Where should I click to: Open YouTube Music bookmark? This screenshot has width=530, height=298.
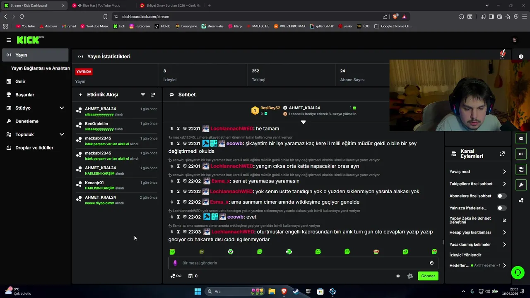pos(94,26)
